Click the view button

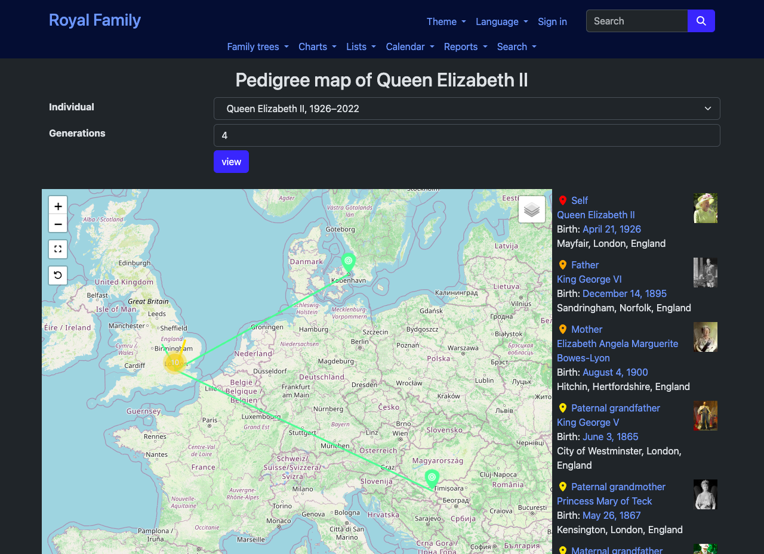click(x=231, y=162)
